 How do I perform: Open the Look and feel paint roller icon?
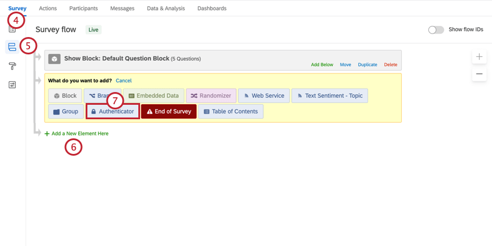[x=12, y=66]
